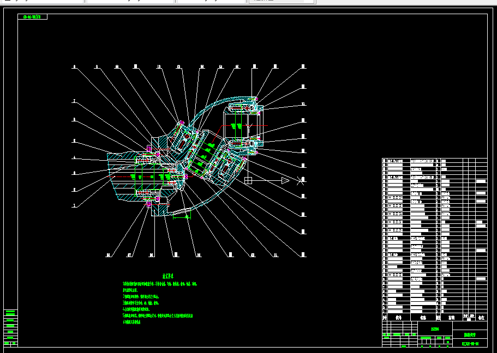
Task: Select the green drawing name in title block
Action: coord(471,334)
